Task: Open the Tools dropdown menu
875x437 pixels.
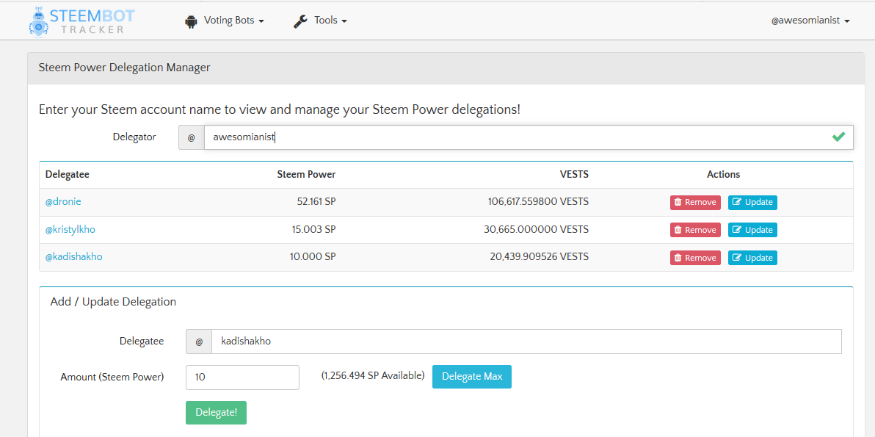Action: 320,21
